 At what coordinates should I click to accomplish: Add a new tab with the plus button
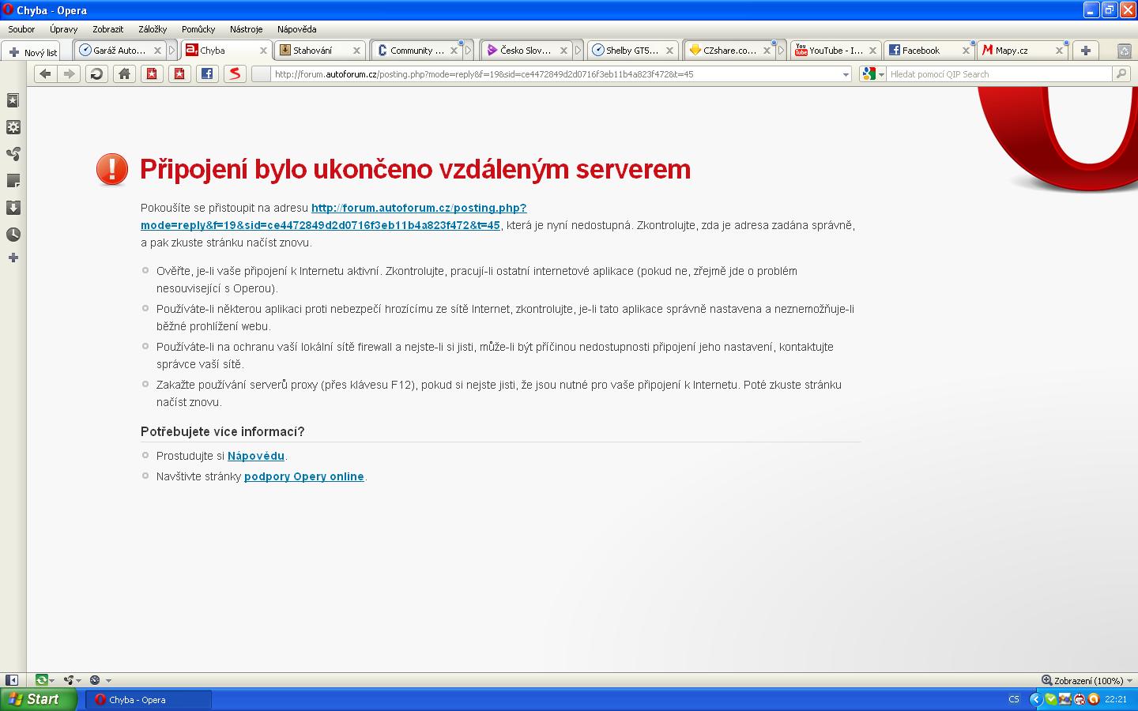coord(1086,51)
